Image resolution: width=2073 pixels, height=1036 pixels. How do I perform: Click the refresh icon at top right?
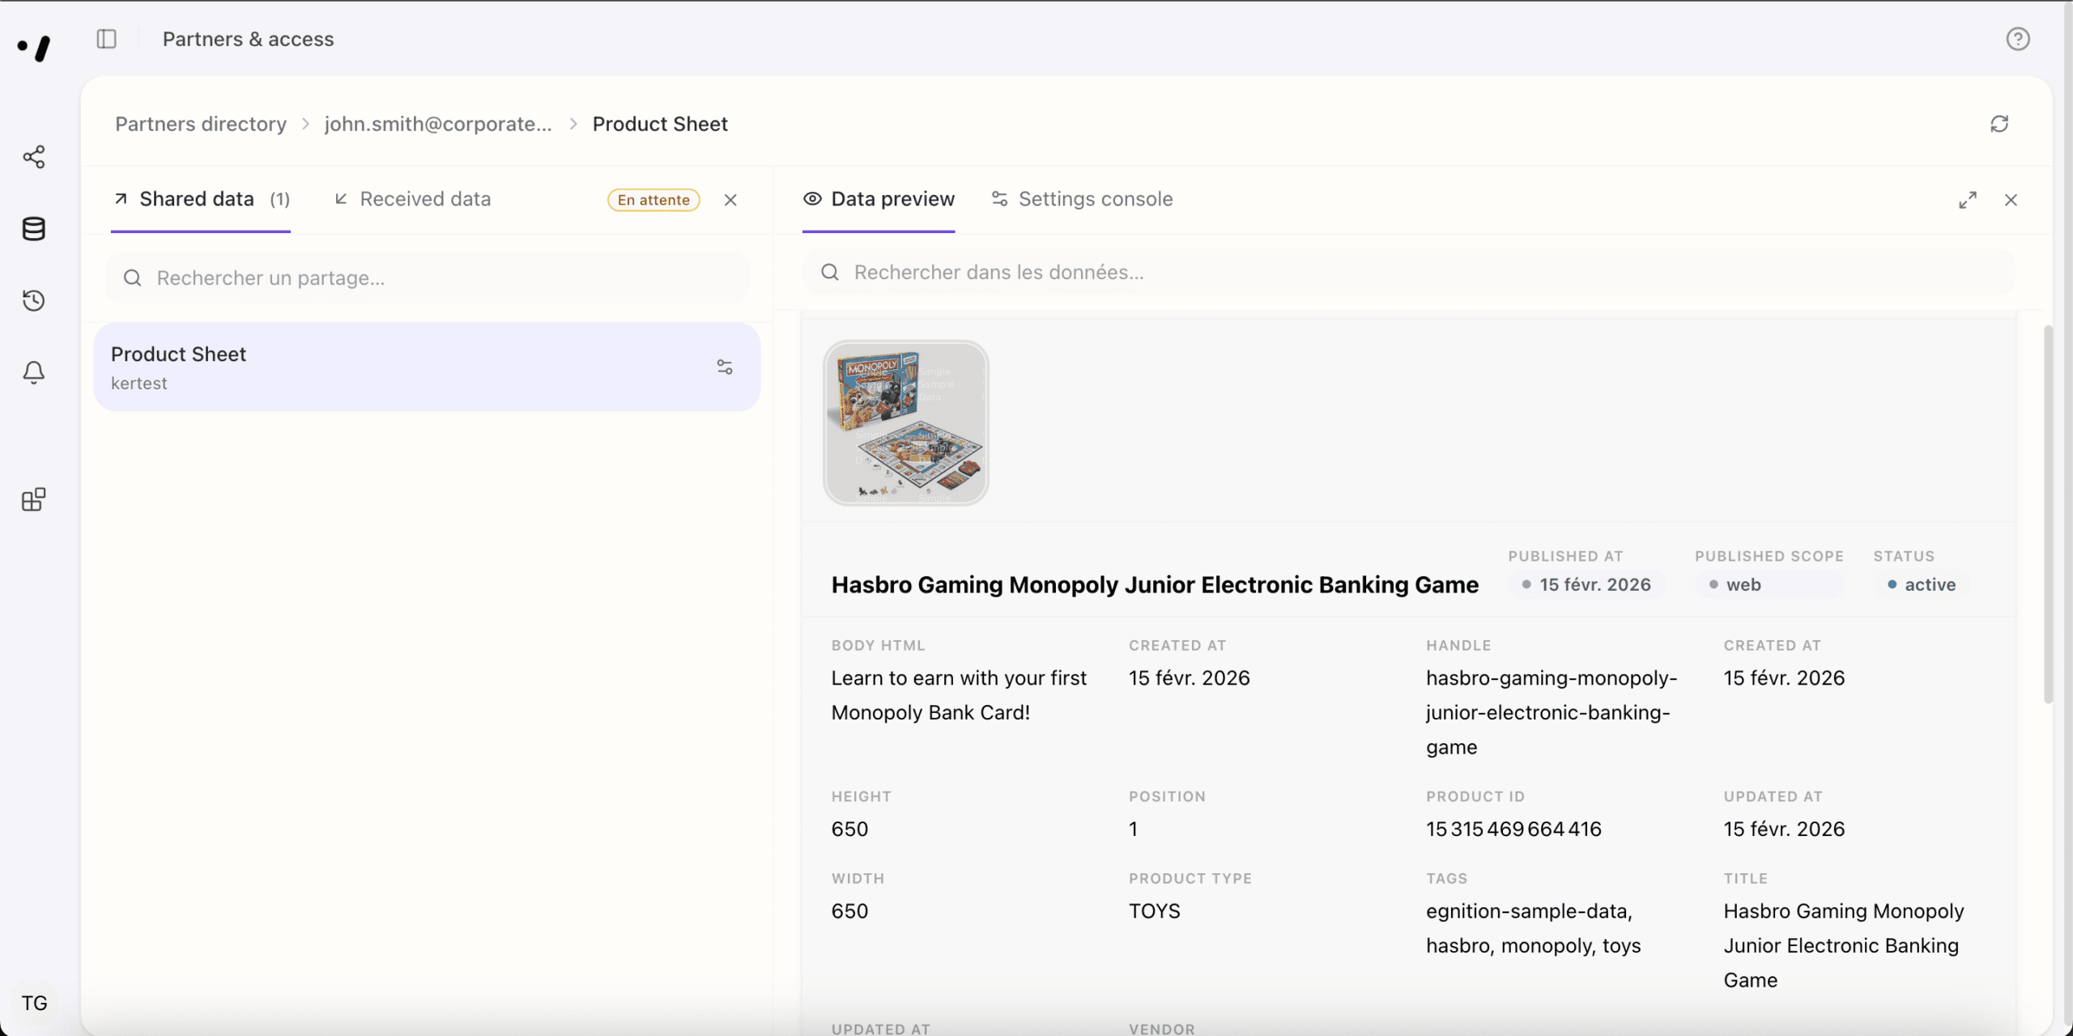1999,124
